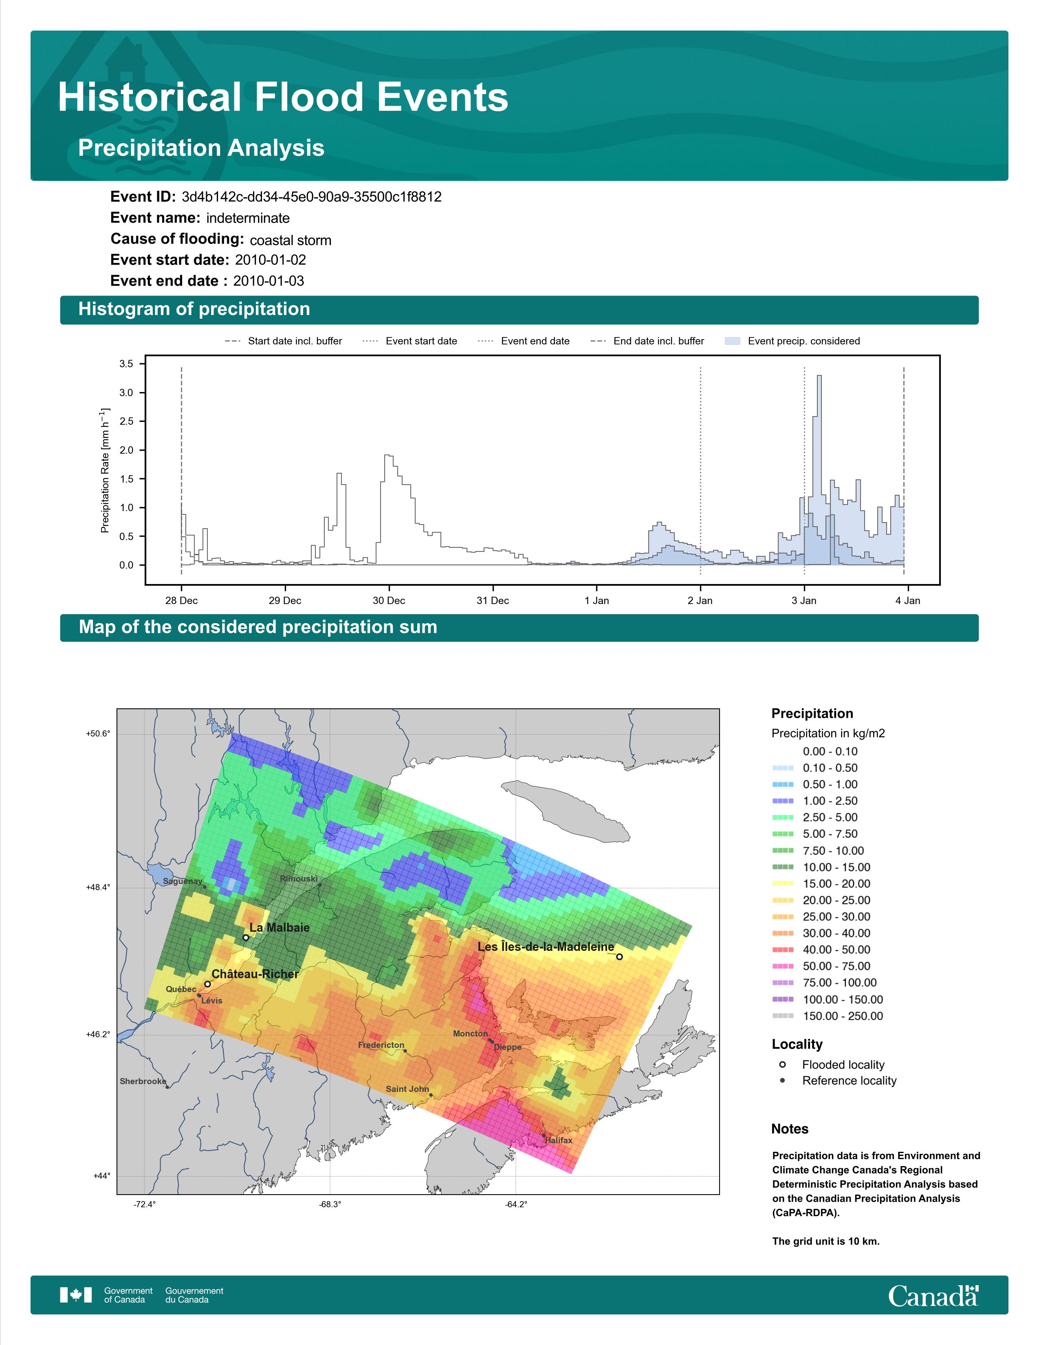Click the 'Start date incl. buffer' legend entry

(x=284, y=341)
